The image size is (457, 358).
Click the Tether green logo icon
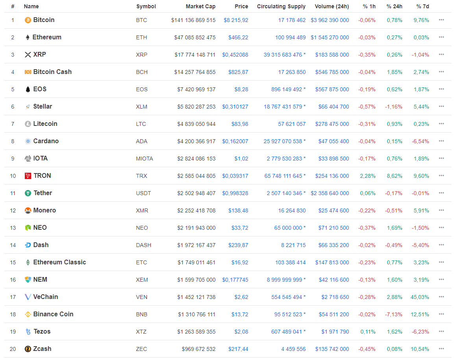click(28, 193)
